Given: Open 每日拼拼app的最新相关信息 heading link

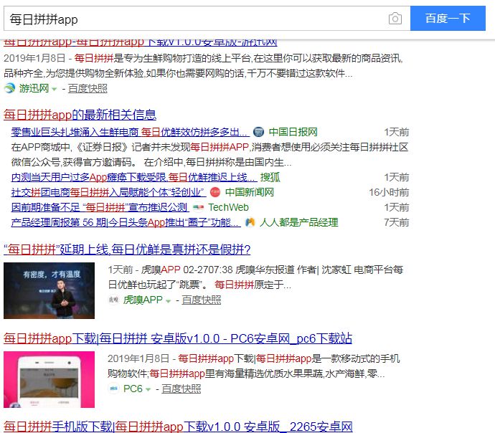Looking at the screenshot, I should (80, 115).
